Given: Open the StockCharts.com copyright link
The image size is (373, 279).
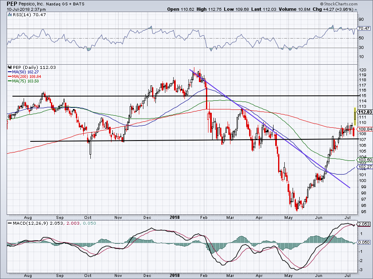Looking at the screenshot, I should [x=339, y=4].
